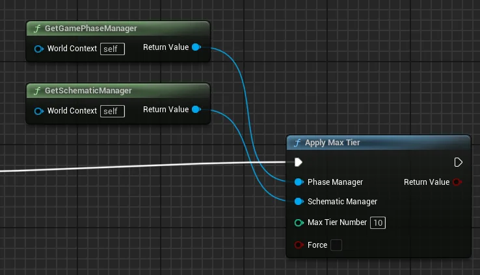The height and width of the screenshot is (275, 480).
Task: Select the Apply Max Tier node header
Action: click(379, 143)
